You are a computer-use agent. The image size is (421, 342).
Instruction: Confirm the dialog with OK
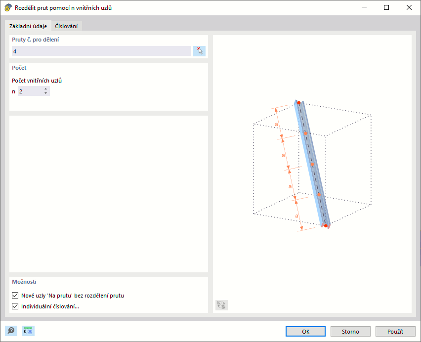coord(305,331)
